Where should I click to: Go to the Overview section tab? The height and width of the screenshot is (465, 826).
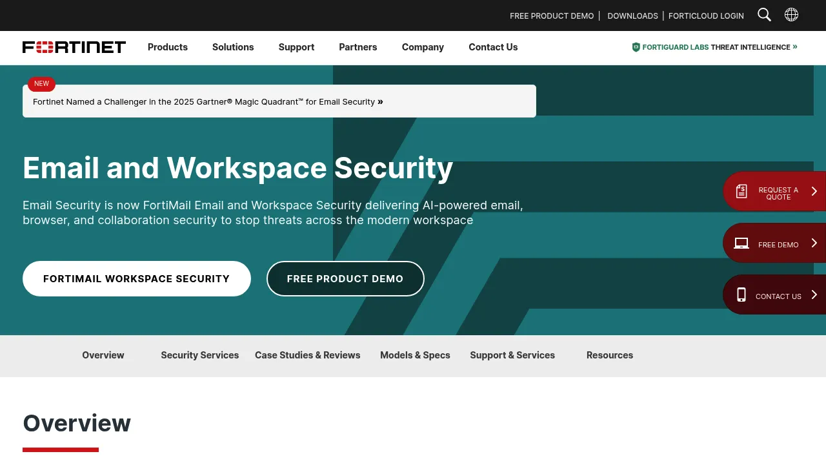tap(103, 355)
